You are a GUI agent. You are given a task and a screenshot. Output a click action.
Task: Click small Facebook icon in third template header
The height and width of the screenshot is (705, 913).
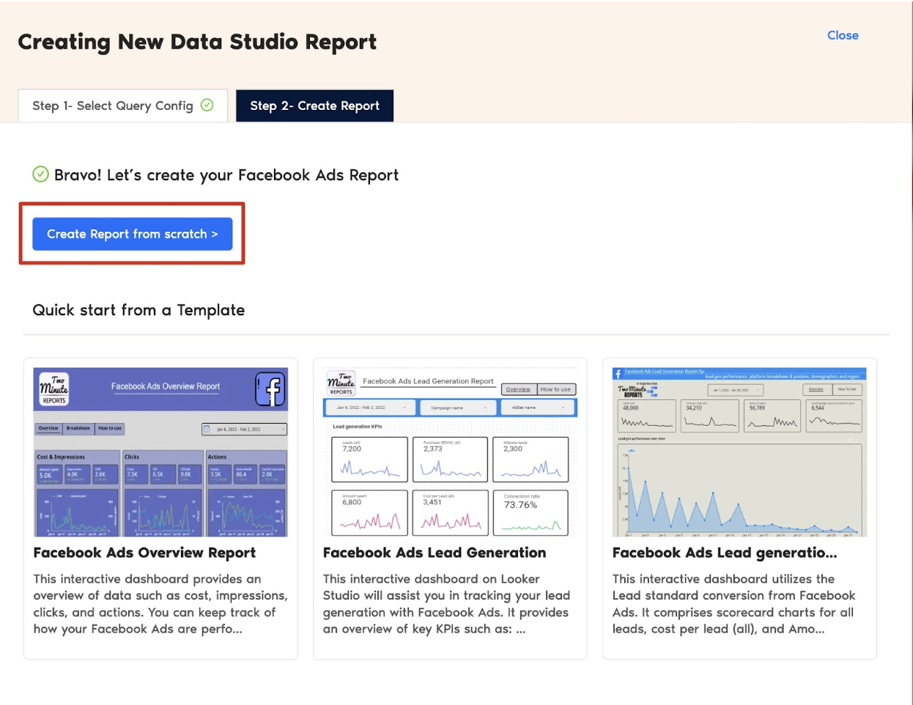(618, 373)
